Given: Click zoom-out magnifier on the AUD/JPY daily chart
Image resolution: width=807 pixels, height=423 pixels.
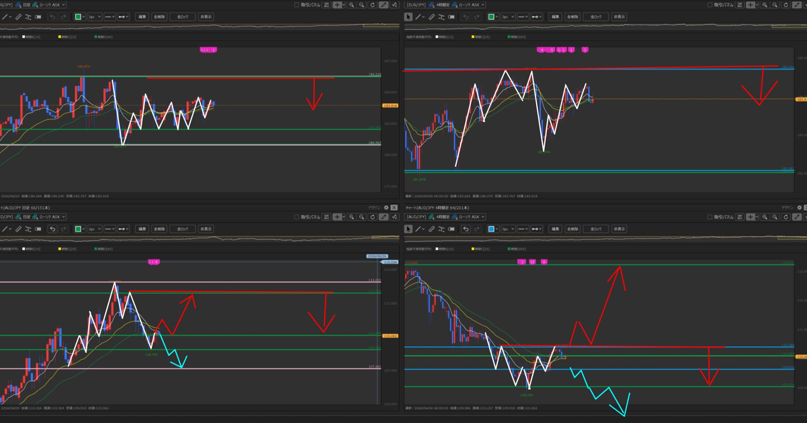Looking at the screenshot, I should [x=362, y=217].
